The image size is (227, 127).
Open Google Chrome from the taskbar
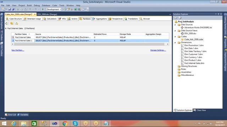point(65,123)
